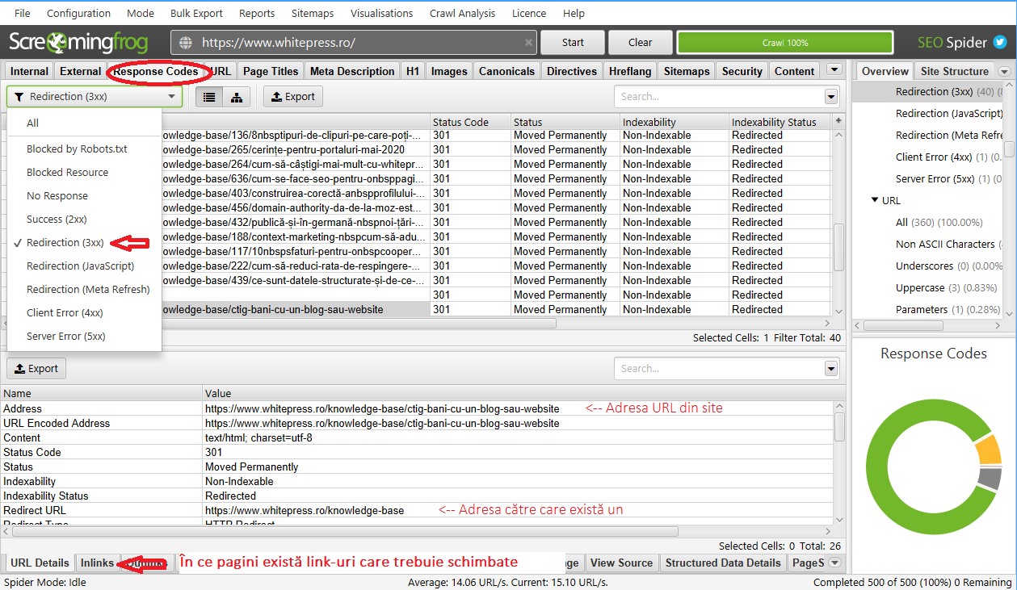Click the globe icon in the URL bar

pos(186,43)
